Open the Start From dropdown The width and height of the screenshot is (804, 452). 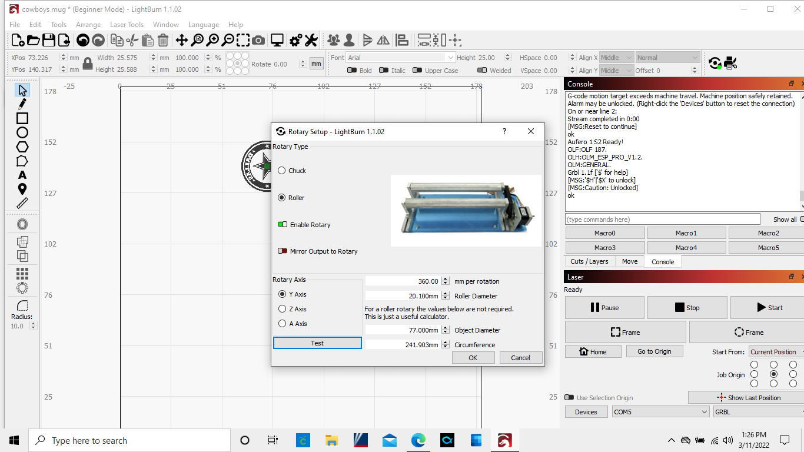tap(776, 352)
